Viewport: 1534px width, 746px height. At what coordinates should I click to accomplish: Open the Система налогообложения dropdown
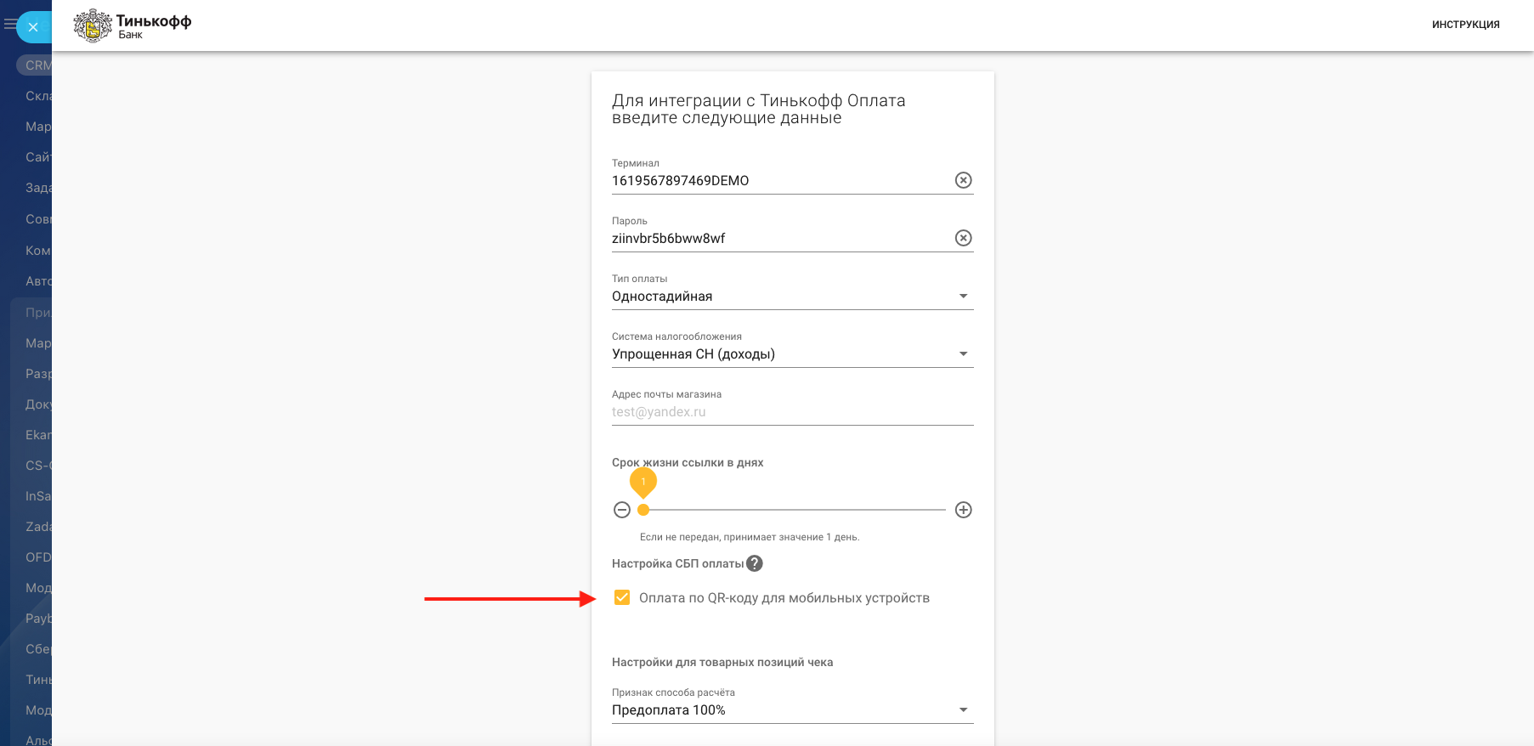tap(792, 353)
